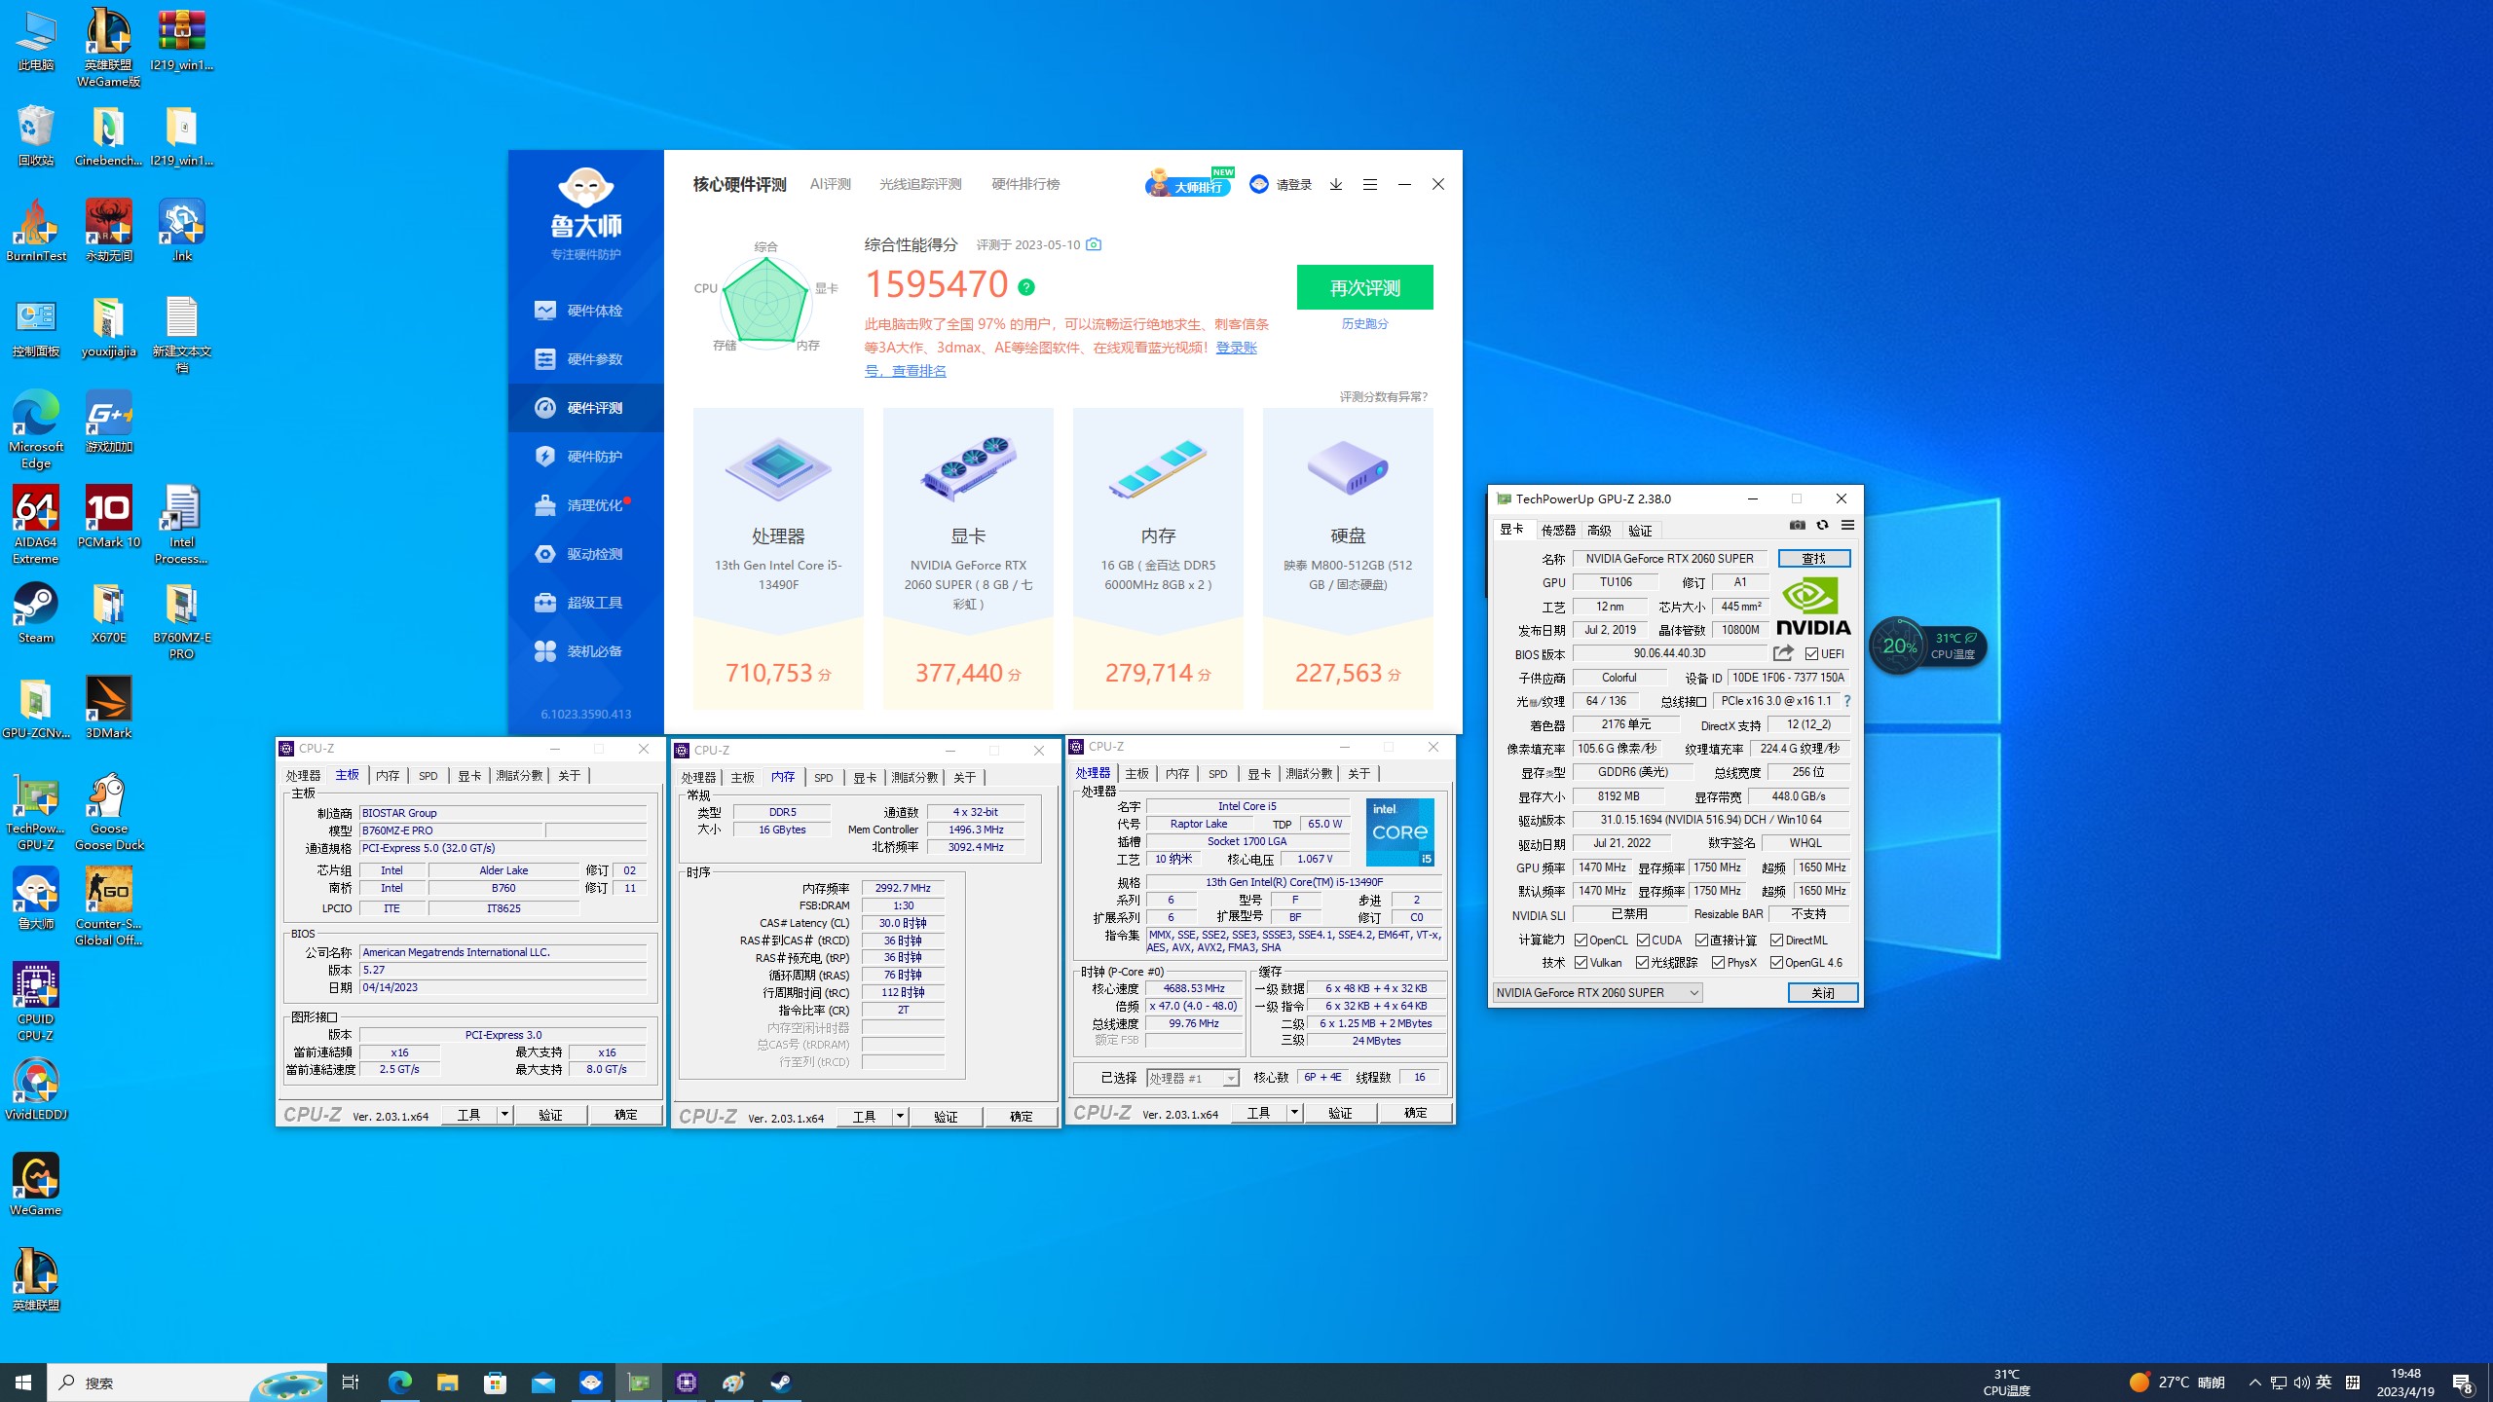Open AIDA64 Extreme desktop icon
The width and height of the screenshot is (2493, 1402).
pos(36,526)
